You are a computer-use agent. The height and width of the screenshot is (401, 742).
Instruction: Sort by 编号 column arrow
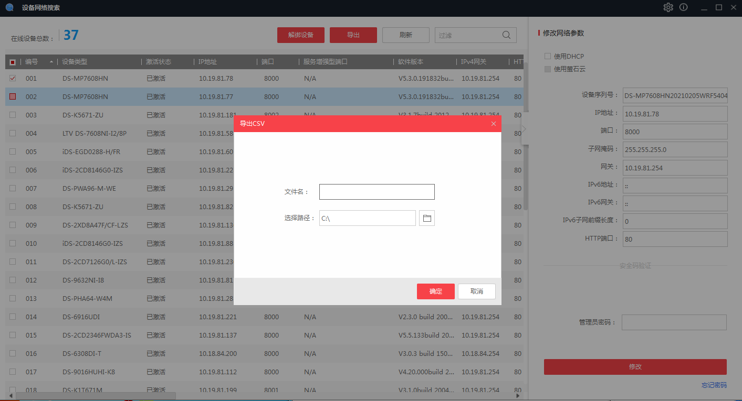coord(51,62)
